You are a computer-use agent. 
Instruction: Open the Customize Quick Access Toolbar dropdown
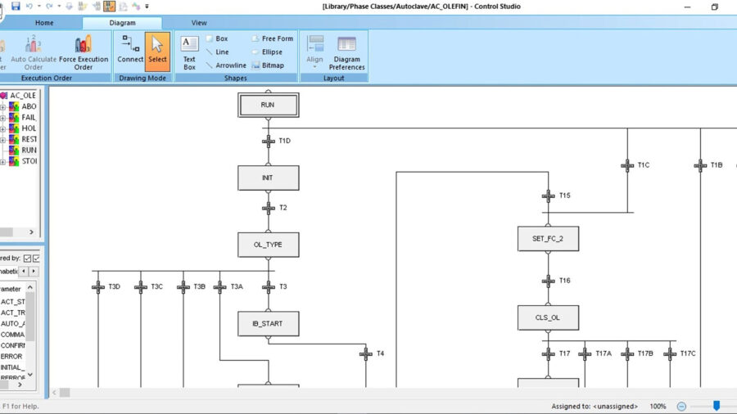[147, 7]
